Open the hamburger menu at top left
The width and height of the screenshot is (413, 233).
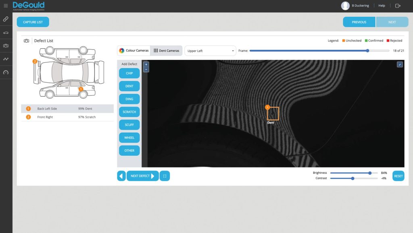5,5
